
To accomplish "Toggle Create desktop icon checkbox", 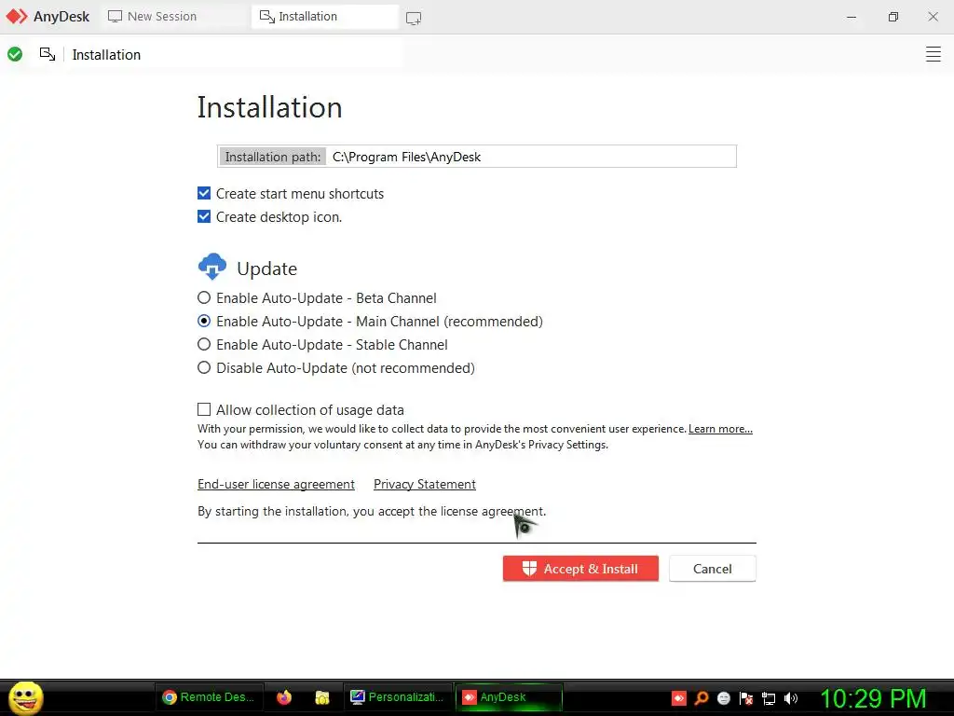I will [x=204, y=216].
